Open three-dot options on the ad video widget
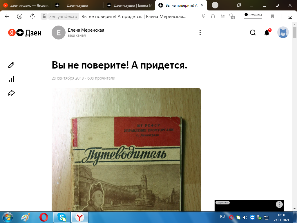 tap(279, 204)
